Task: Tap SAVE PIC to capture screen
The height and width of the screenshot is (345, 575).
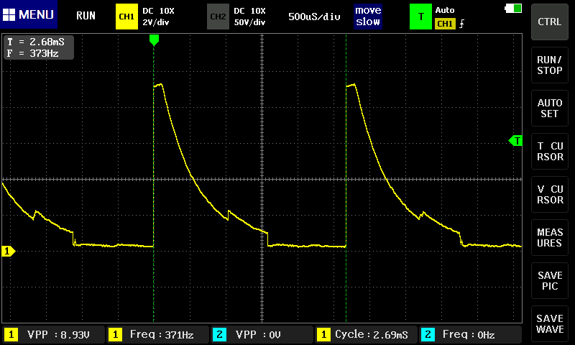Action: click(x=549, y=280)
